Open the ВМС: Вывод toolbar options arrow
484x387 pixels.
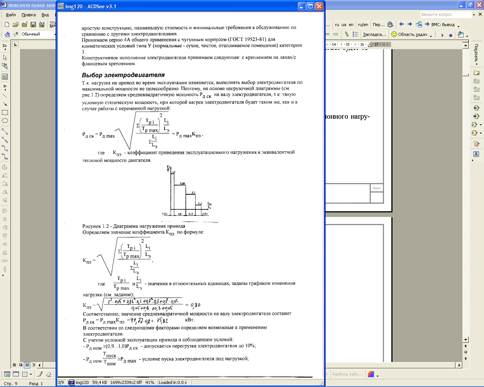pos(458,26)
